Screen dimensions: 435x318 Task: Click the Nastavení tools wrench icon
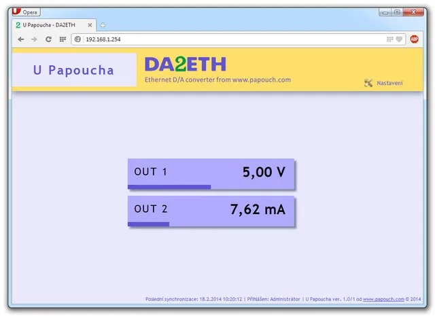(x=368, y=83)
